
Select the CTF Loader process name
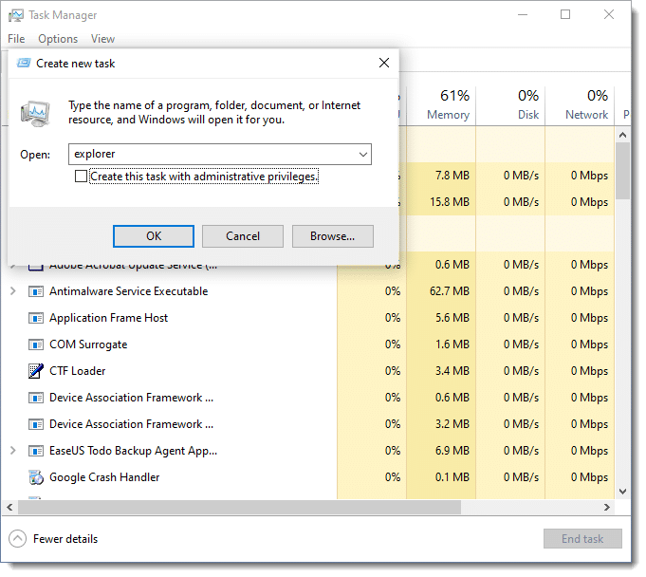(x=78, y=371)
